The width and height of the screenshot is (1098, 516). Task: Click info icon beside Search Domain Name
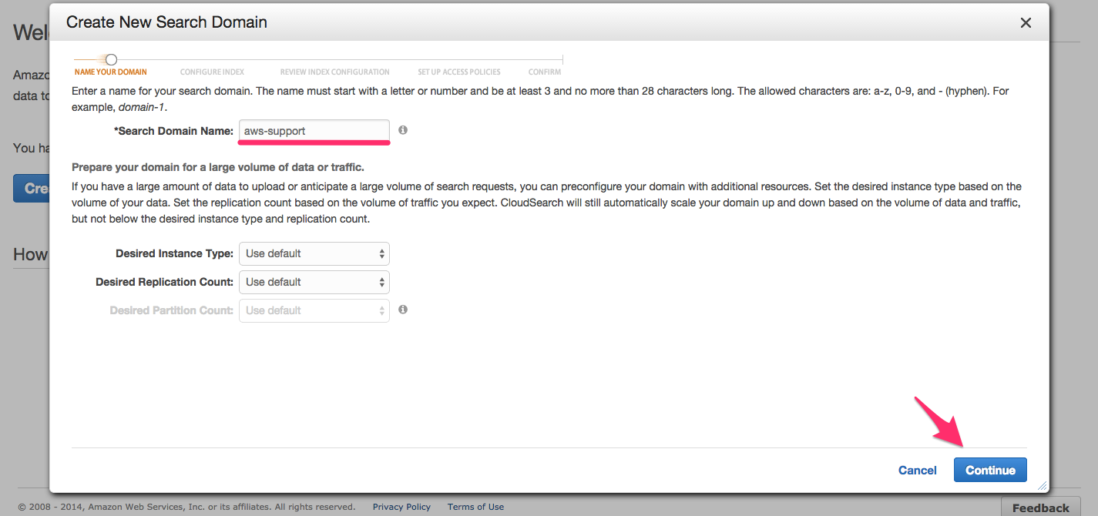[403, 130]
